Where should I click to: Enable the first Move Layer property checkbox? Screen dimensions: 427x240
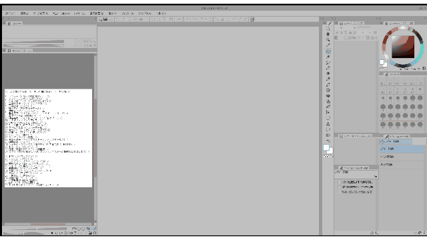340,182
